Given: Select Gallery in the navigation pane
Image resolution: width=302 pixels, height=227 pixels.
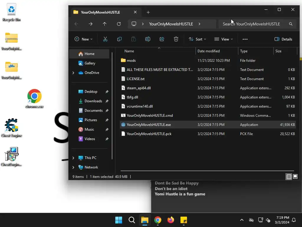Looking at the screenshot, I should tap(90, 63).
